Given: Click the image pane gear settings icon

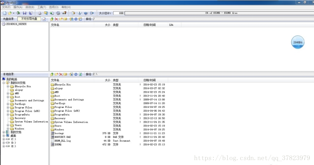Looking at the screenshot, I should pos(76,19).
